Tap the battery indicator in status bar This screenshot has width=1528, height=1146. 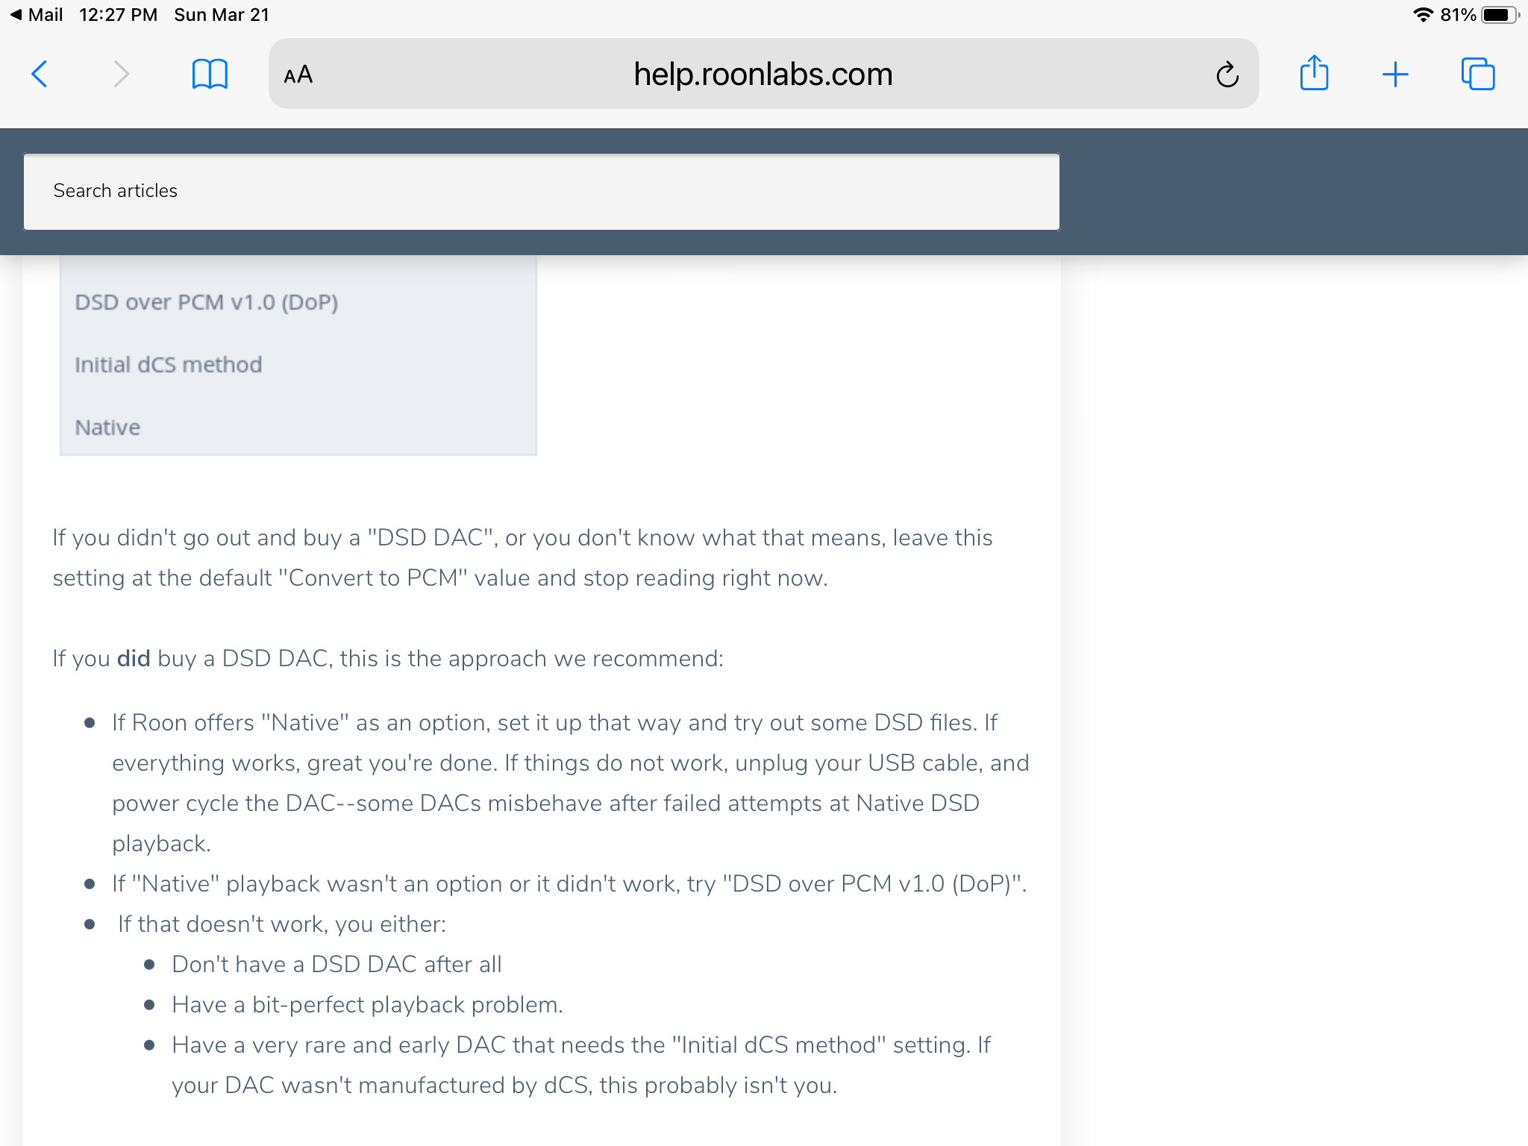1499,15
